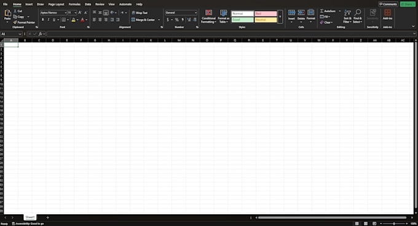
Task: Apply the Good cell style swatch
Action: click(242, 20)
